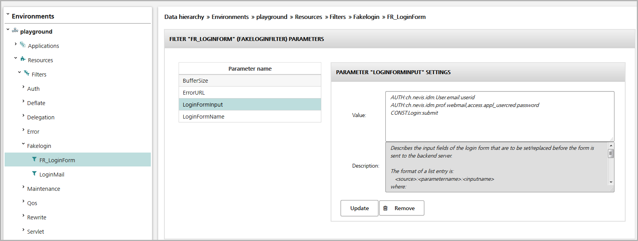
Task: Expand the Servlet filter group
Action: tap(23, 230)
